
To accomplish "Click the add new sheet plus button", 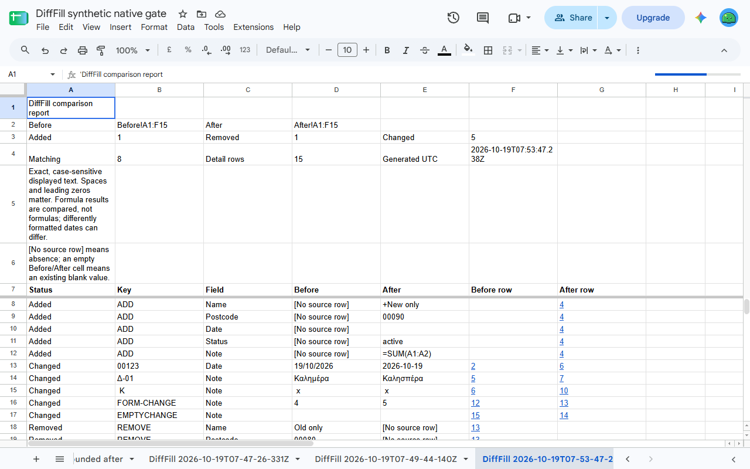I will click(36, 459).
